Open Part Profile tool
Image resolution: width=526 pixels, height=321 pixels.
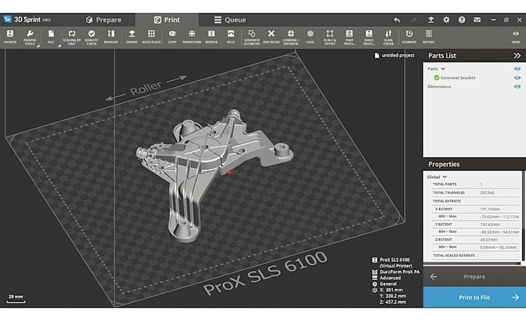pyautogui.click(x=349, y=37)
